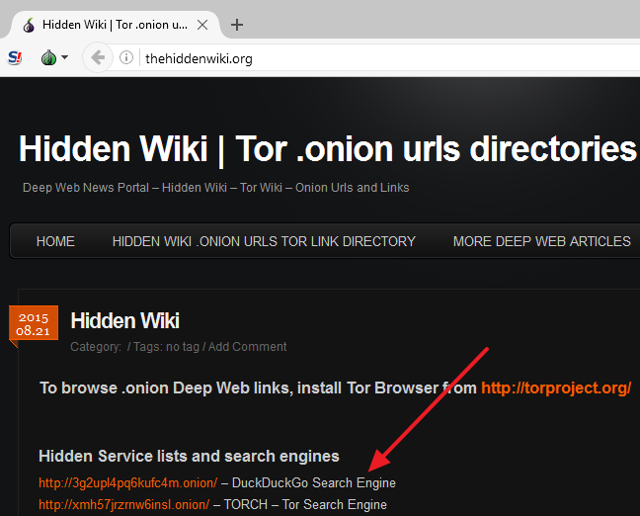Go to More Deep Web Articles menu
640x516 pixels.
[x=541, y=241]
